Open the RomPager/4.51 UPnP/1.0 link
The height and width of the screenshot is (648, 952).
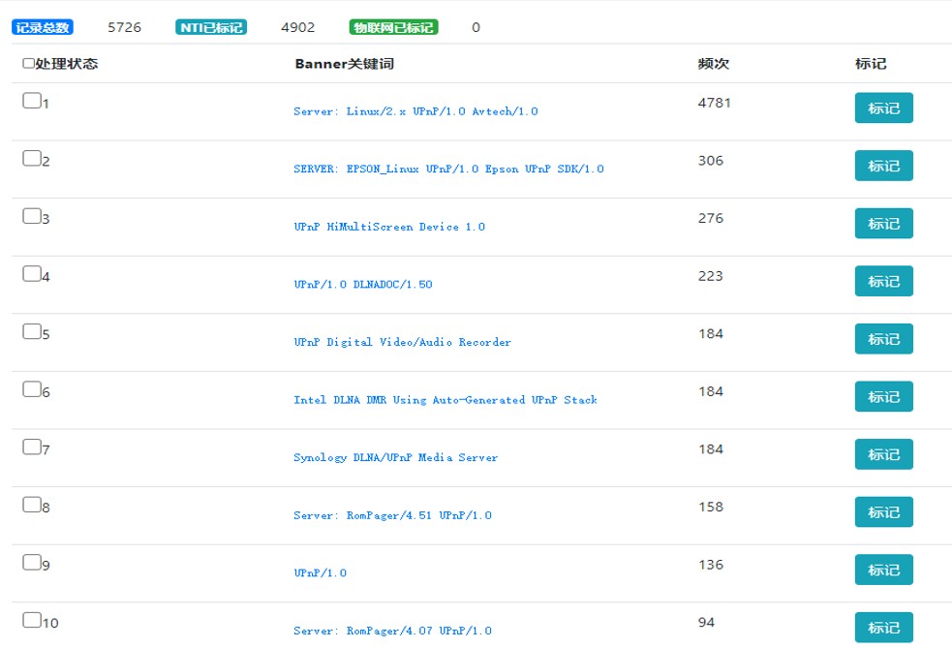[x=392, y=515]
